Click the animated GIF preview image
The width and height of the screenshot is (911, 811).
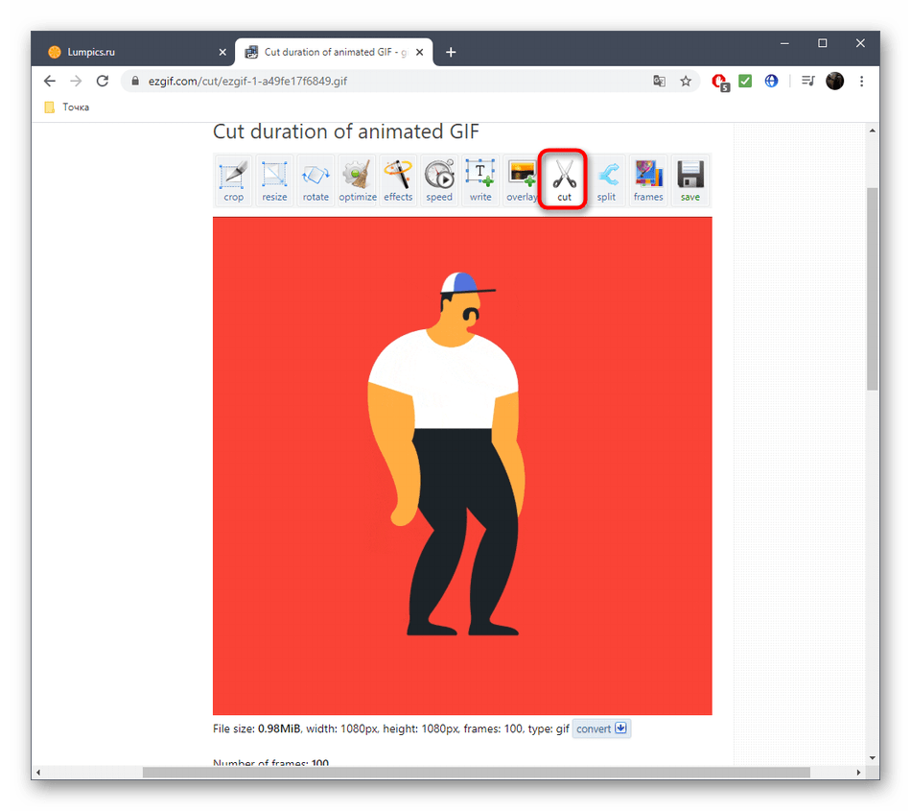coord(462,465)
